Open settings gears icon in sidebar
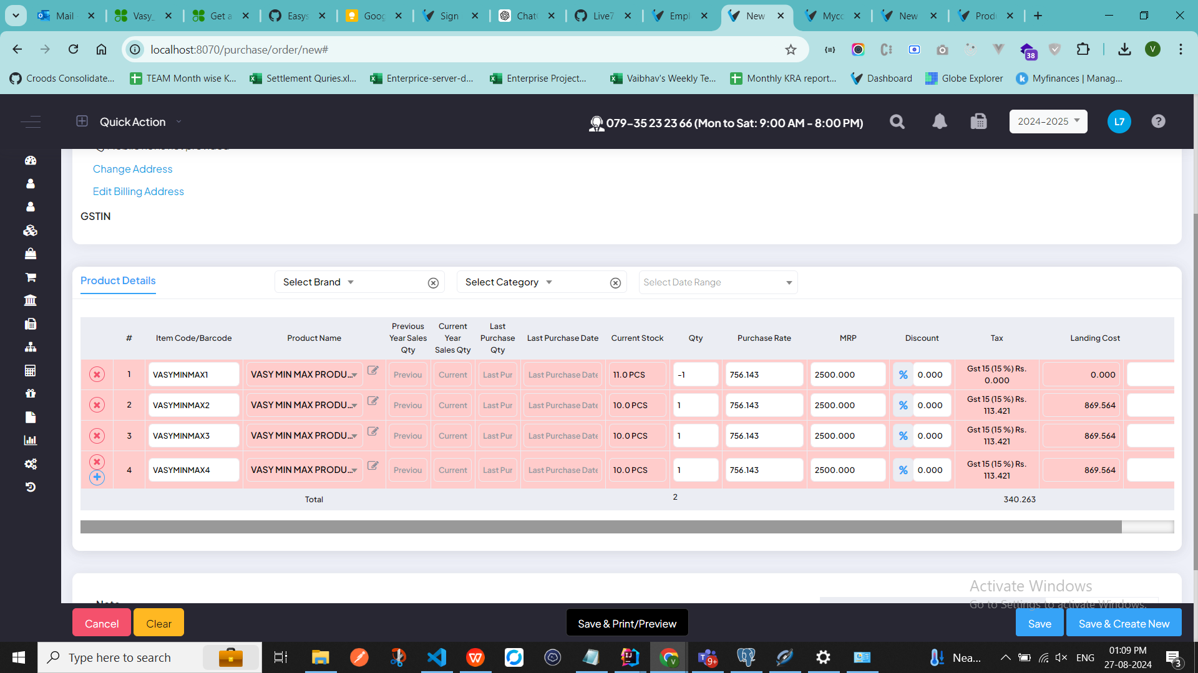The width and height of the screenshot is (1198, 673). [31, 464]
